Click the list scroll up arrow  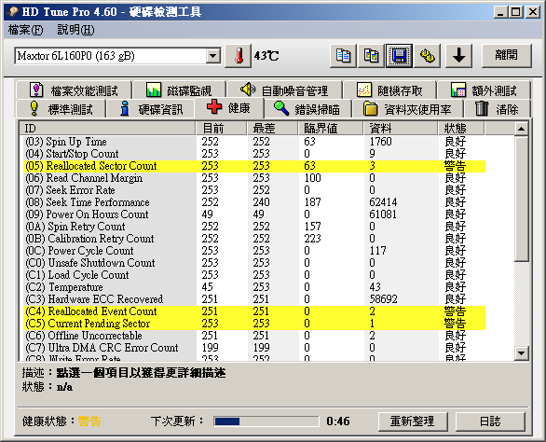(x=521, y=129)
